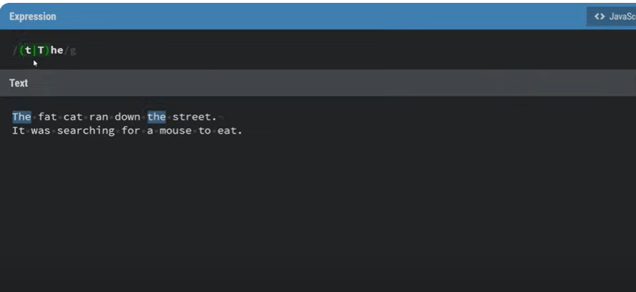
Task: Click the highlighted 'The' match
Action: (x=21, y=117)
